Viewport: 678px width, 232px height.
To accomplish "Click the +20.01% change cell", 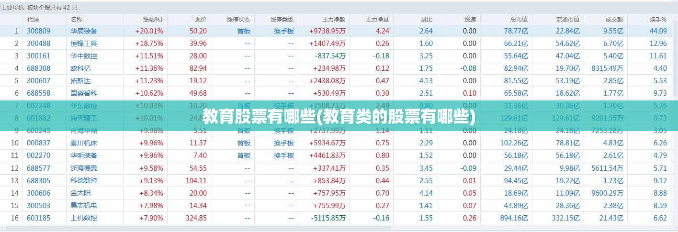I will click(x=149, y=31).
